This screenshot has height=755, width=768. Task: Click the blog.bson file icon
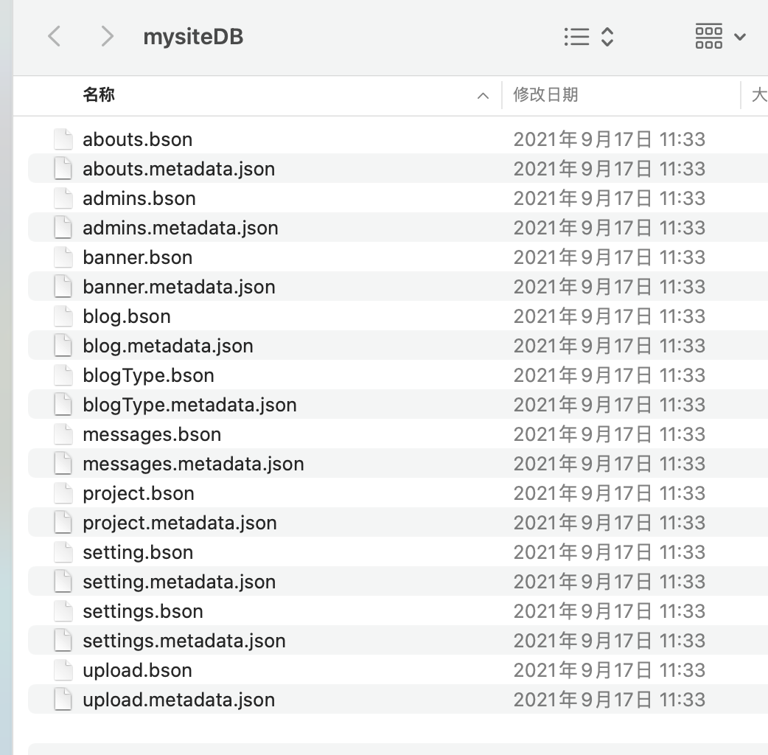63,316
